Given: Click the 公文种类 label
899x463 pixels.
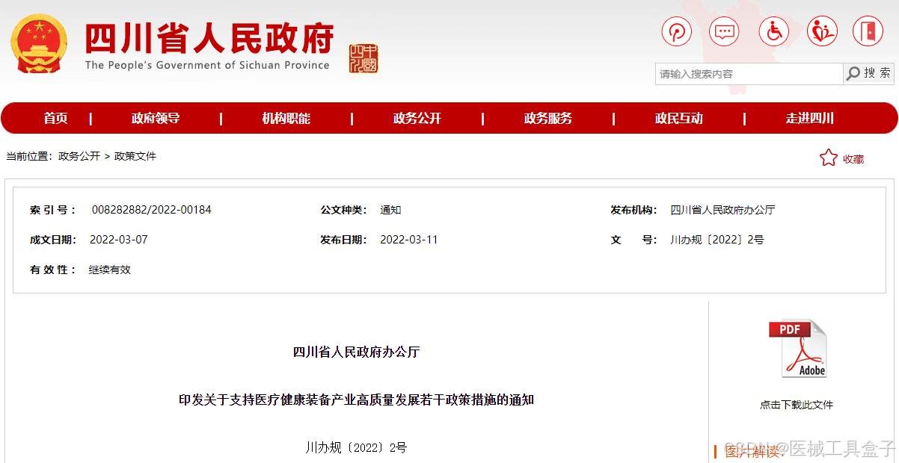Looking at the screenshot, I should [x=343, y=210].
